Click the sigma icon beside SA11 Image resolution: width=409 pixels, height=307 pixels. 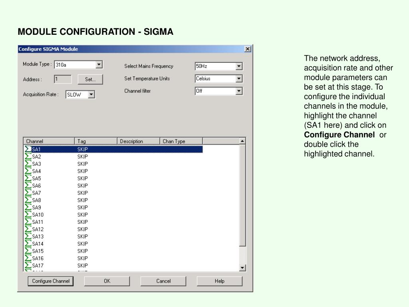click(x=28, y=222)
